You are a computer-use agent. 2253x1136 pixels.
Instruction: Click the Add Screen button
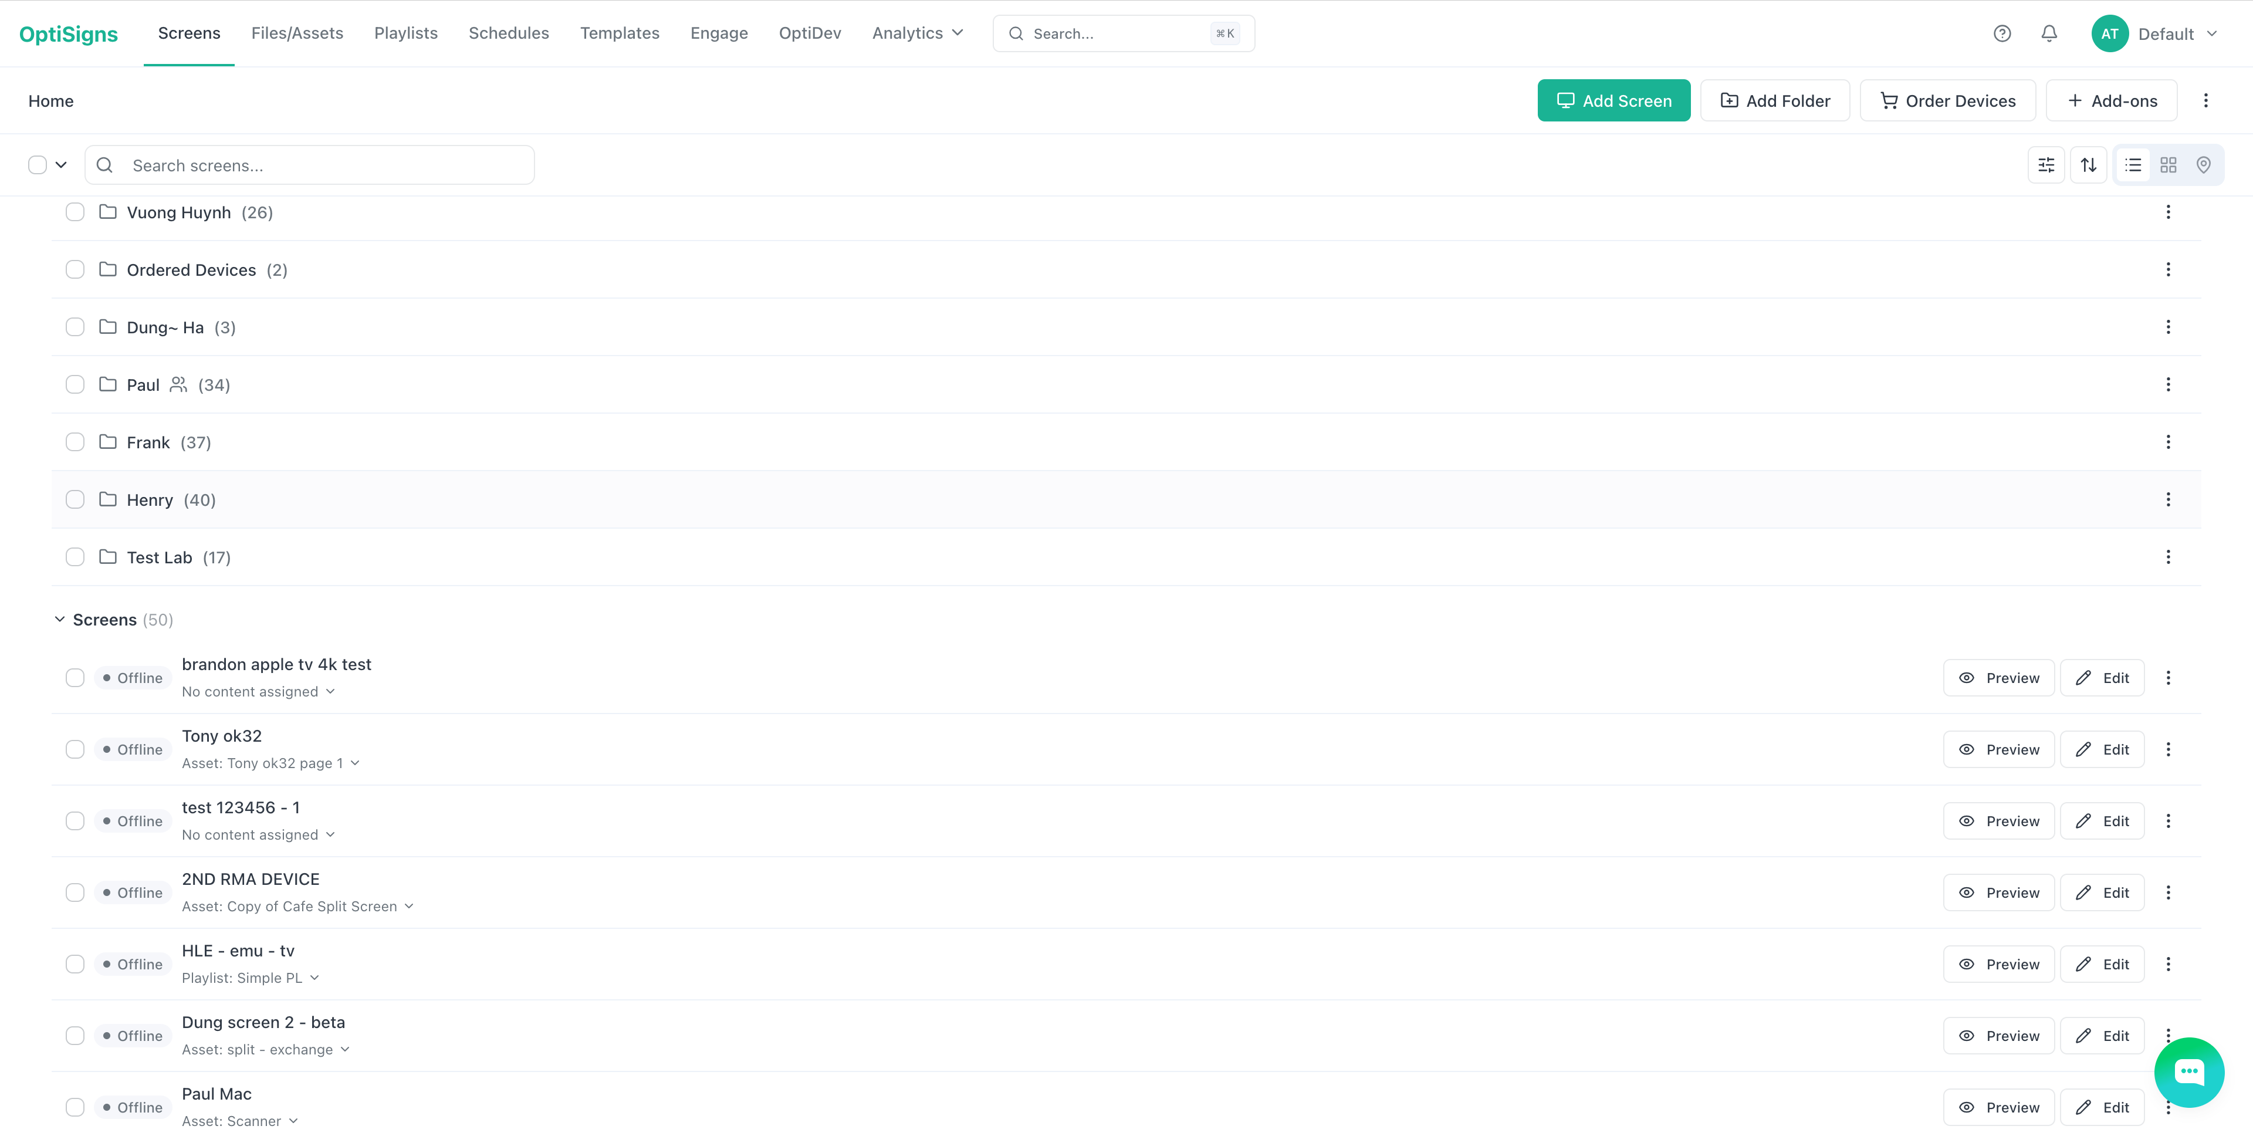coord(1613,100)
